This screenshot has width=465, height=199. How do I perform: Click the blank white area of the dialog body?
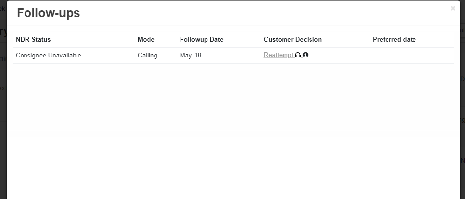(233, 131)
